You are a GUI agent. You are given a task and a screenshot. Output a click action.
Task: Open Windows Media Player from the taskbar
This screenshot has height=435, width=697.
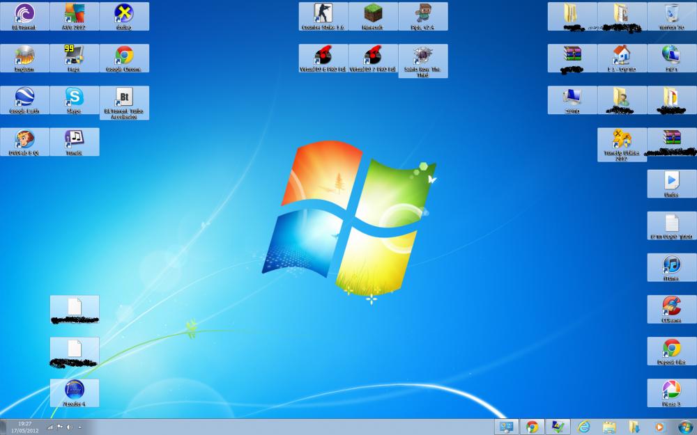[659, 427]
